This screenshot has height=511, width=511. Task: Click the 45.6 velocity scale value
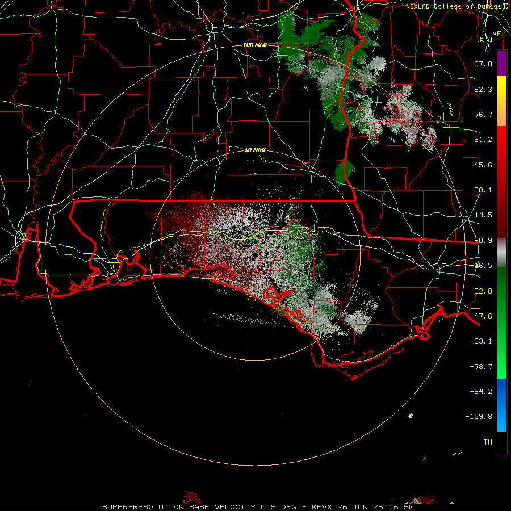point(483,165)
